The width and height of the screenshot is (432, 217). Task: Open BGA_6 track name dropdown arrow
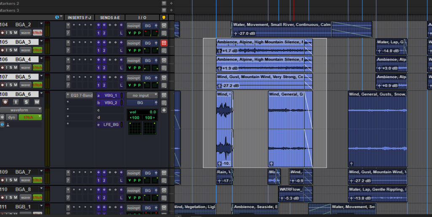point(41,94)
